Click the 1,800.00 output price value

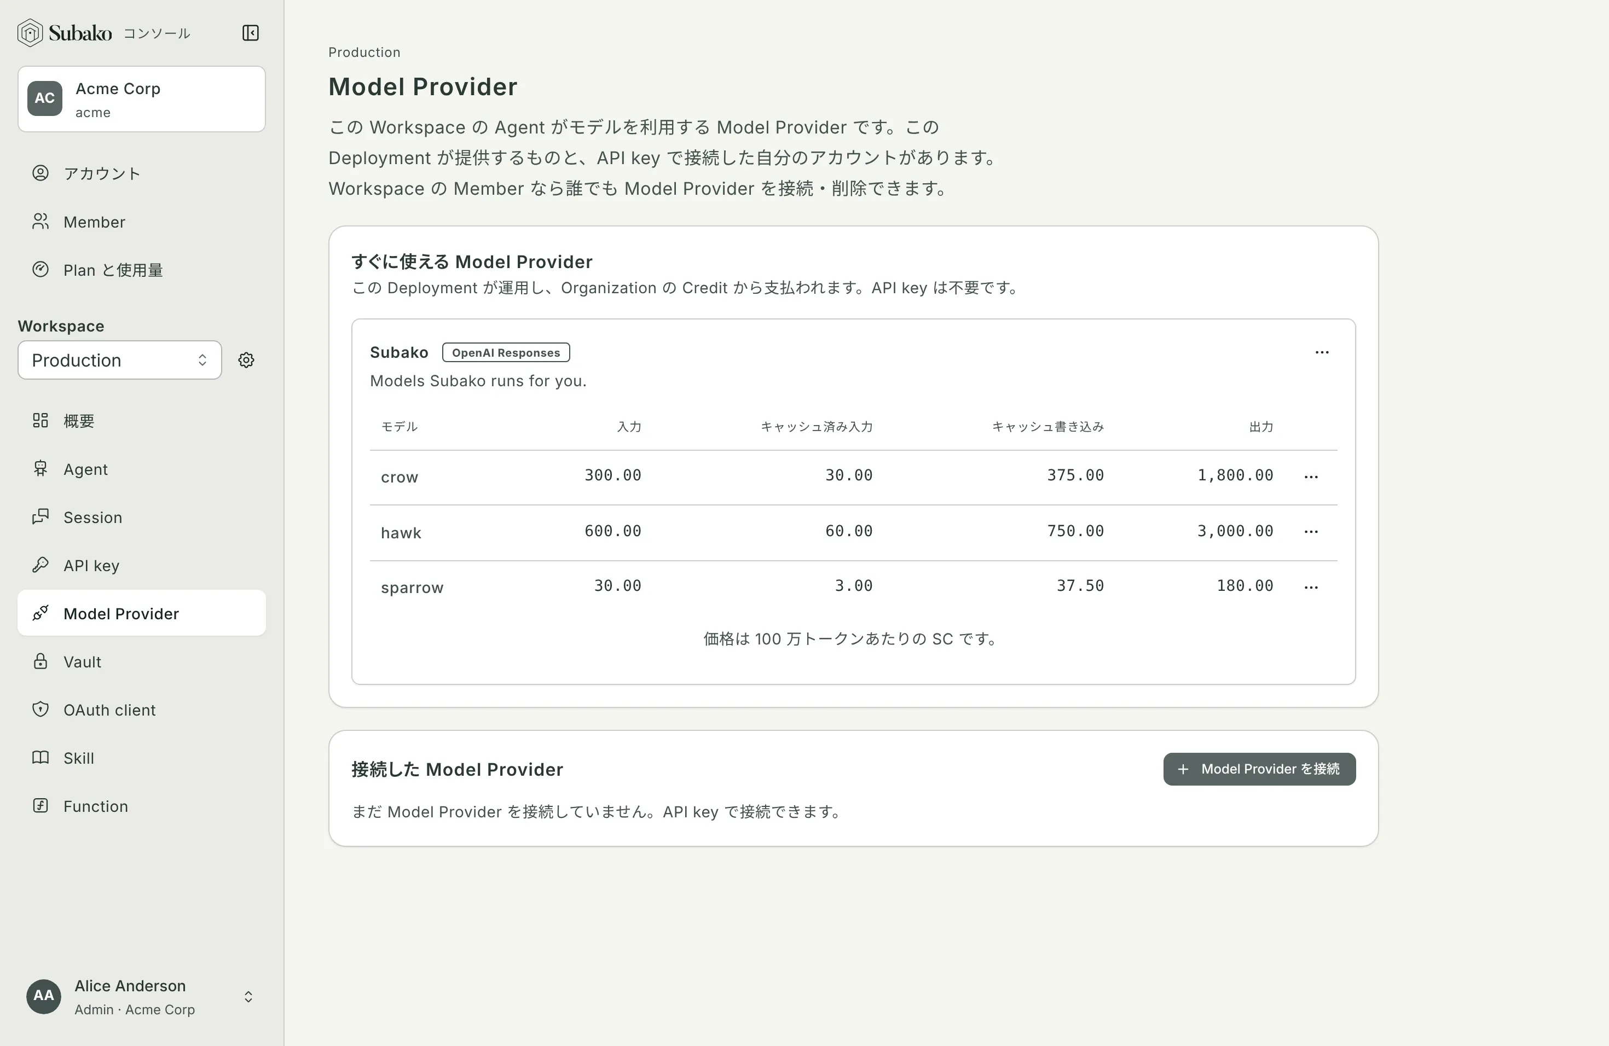coord(1235,476)
